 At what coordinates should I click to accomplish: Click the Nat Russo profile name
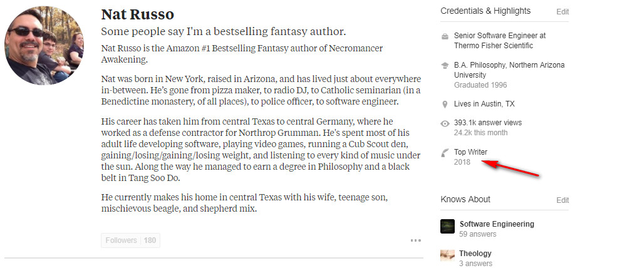137,14
